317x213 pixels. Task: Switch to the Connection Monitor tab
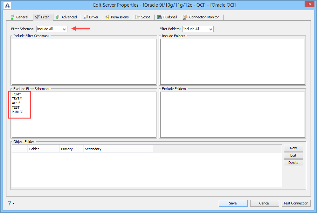[x=201, y=17]
